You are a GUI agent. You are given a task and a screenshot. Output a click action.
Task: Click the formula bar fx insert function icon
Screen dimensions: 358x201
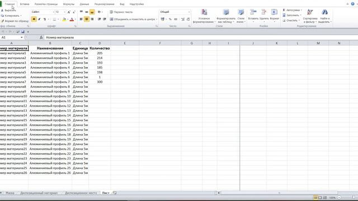click(x=41, y=37)
